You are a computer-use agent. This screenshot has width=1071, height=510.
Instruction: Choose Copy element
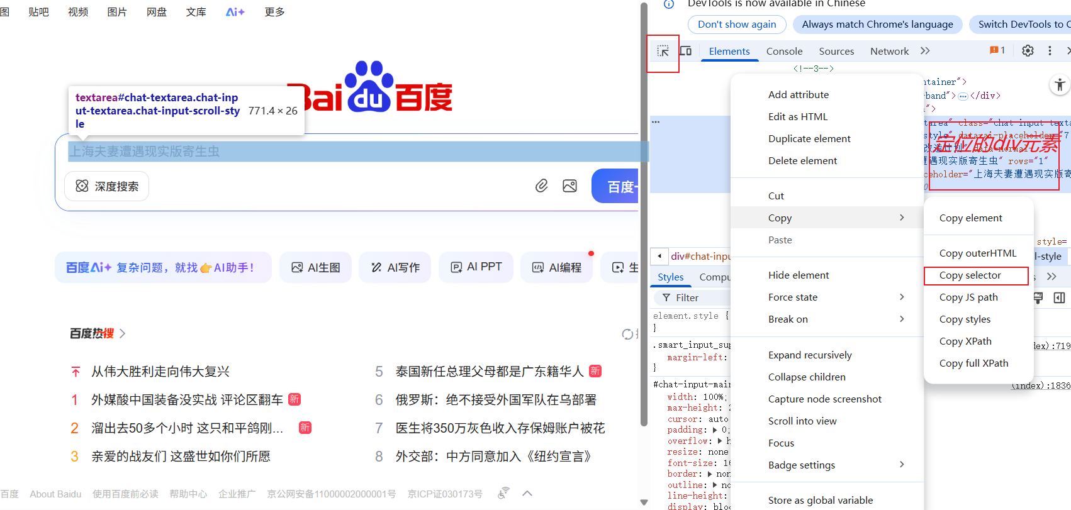click(x=978, y=218)
